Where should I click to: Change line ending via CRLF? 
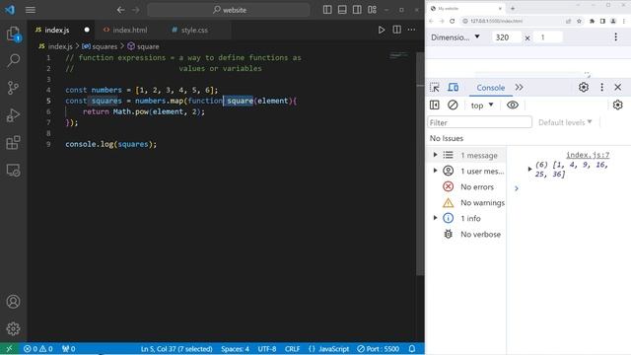[292, 348]
